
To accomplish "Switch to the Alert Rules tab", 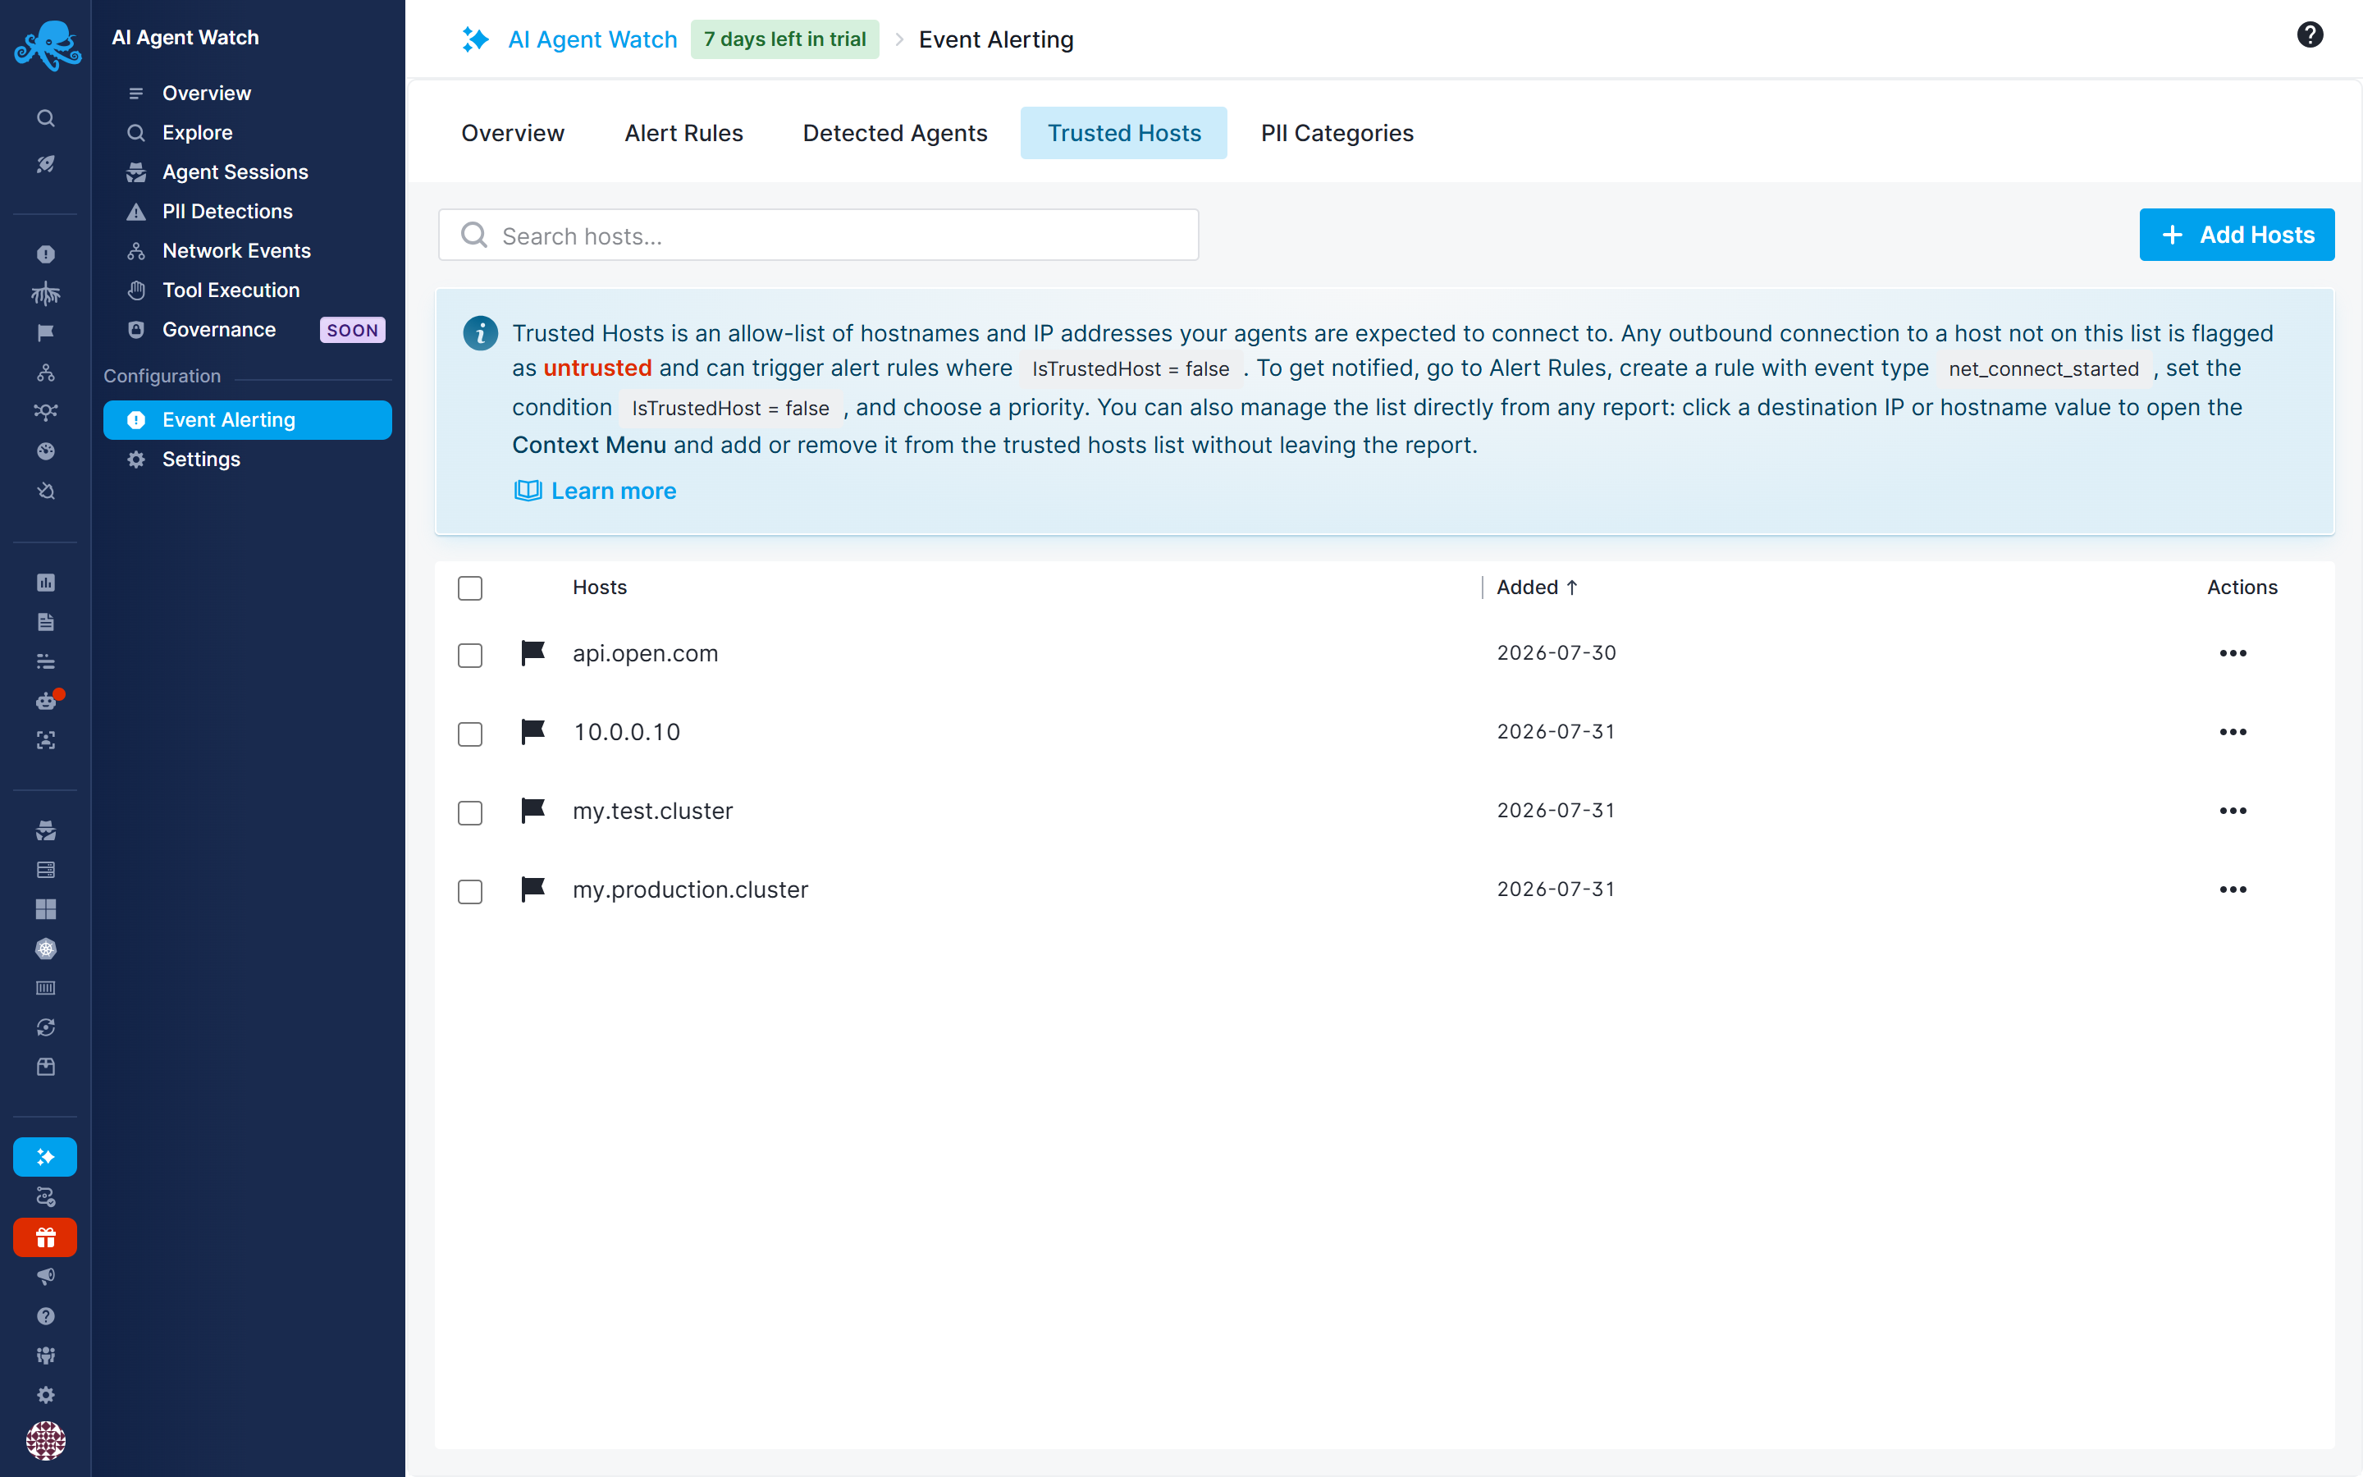I will click(x=683, y=133).
